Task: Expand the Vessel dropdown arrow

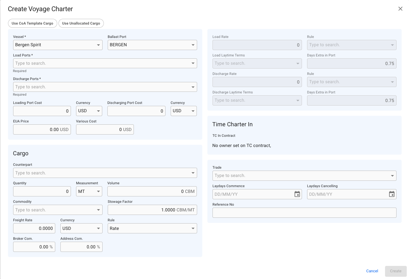Action: [98, 45]
